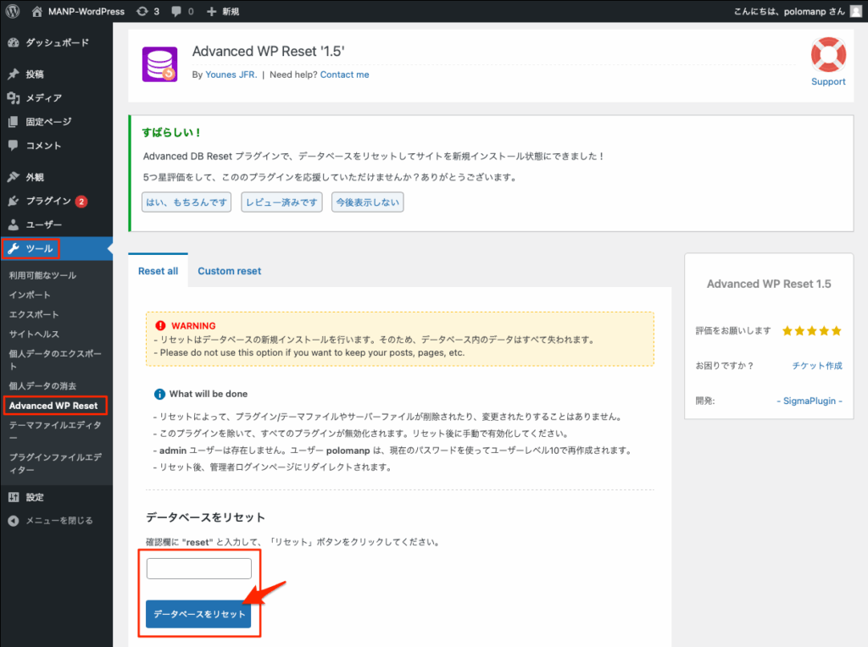The height and width of the screenshot is (647, 868).
Task: Open サイトヘルス submenu item
Action: [x=34, y=334]
